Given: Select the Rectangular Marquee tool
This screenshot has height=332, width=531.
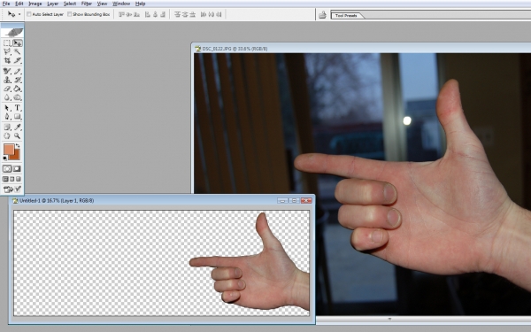Looking at the screenshot, I should 7,43.
